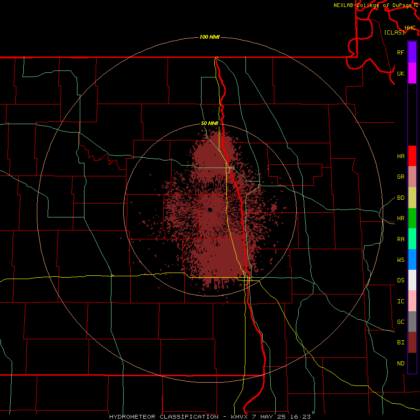The height and width of the screenshot is (420, 420).
Task: Click the red HA hail swatch
Action: click(x=412, y=156)
